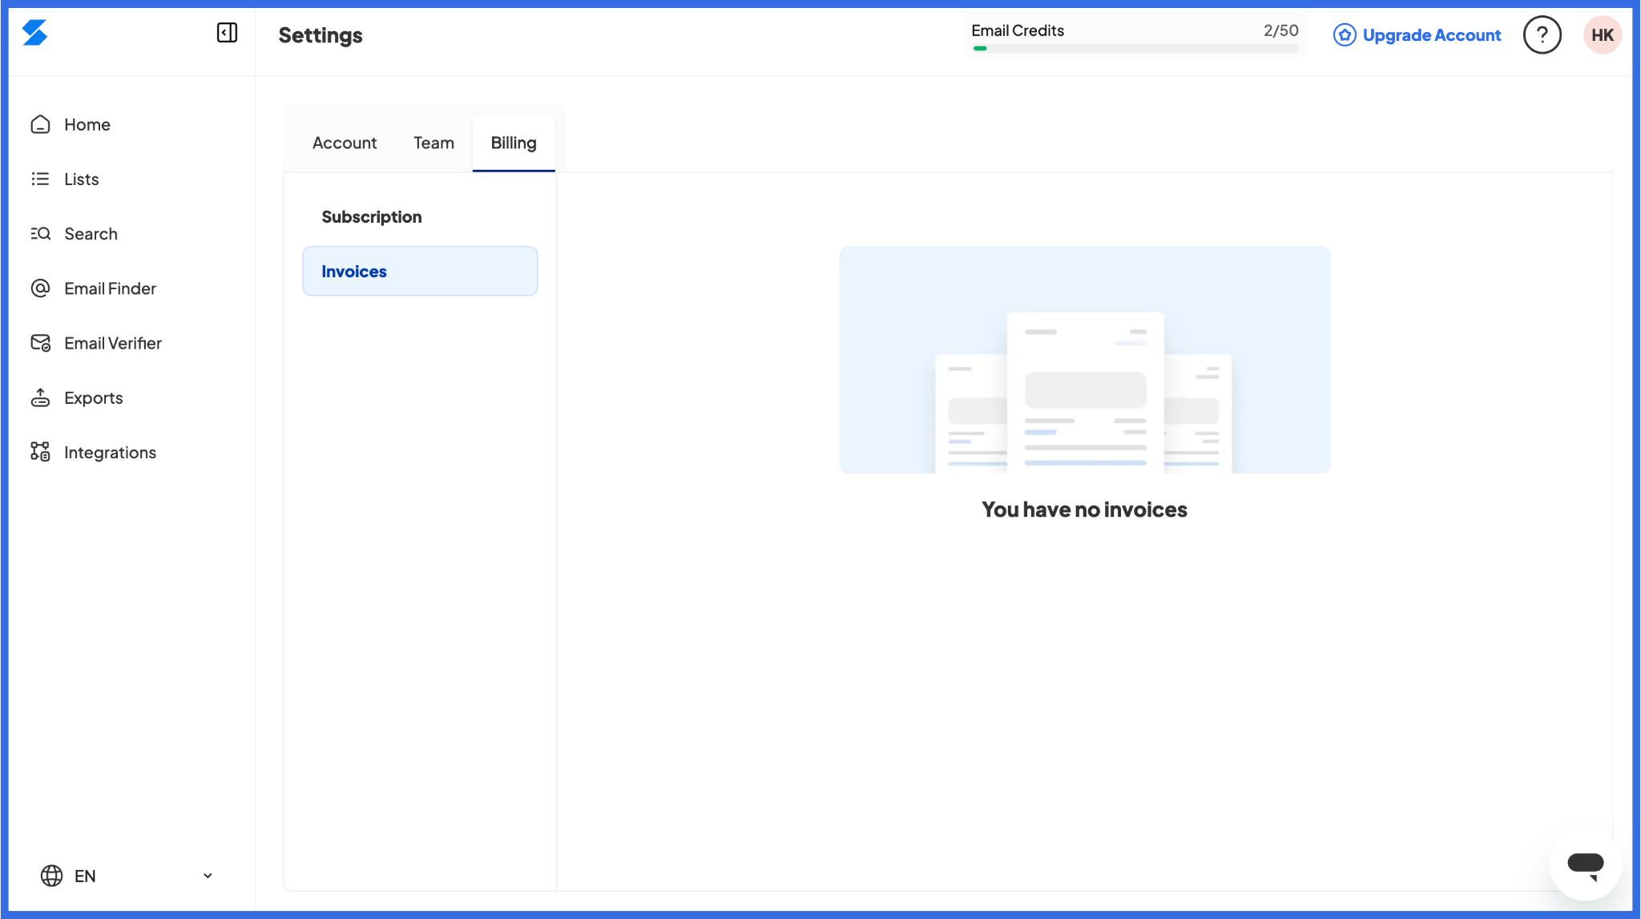Switch to the Account tab

pyautogui.click(x=345, y=143)
